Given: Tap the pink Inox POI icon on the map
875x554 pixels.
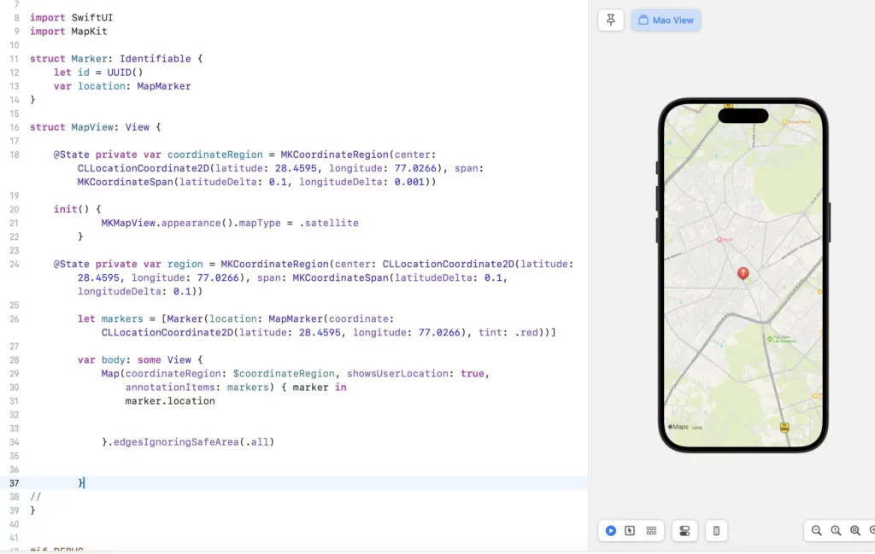Looking at the screenshot, I should click(719, 240).
